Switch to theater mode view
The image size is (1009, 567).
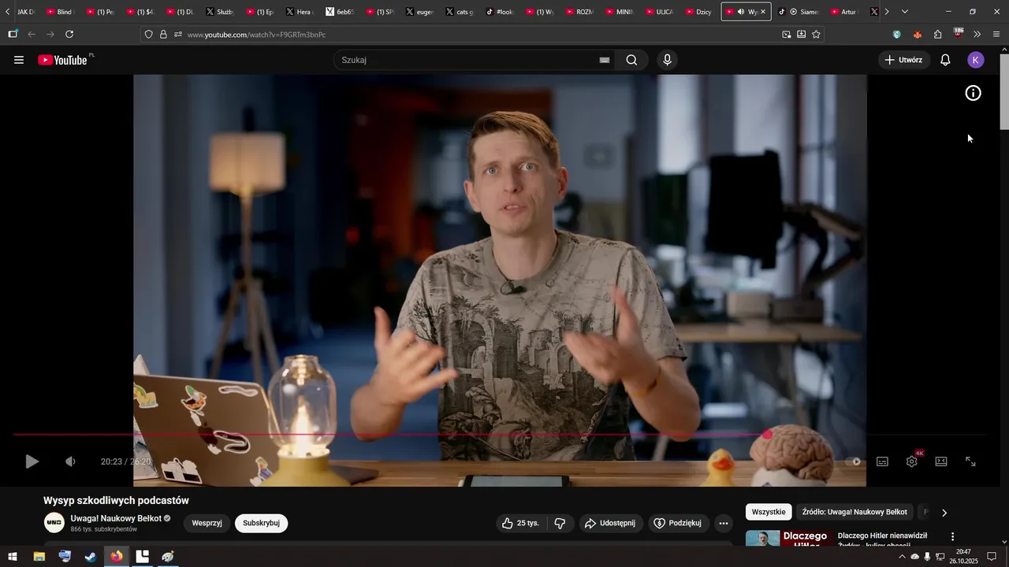(941, 461)
